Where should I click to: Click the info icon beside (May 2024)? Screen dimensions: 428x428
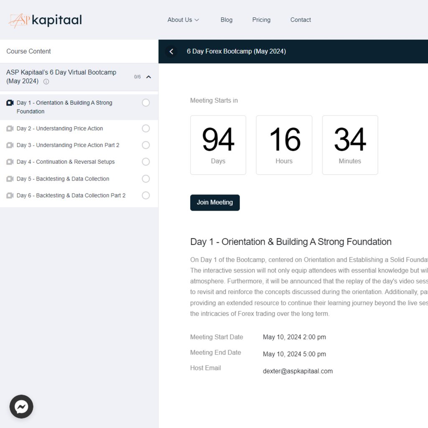coord(46,82)
